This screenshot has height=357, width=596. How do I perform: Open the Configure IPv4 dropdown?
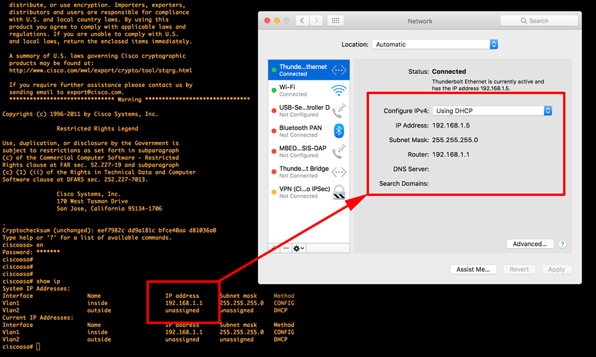click(x=492, y=111)
